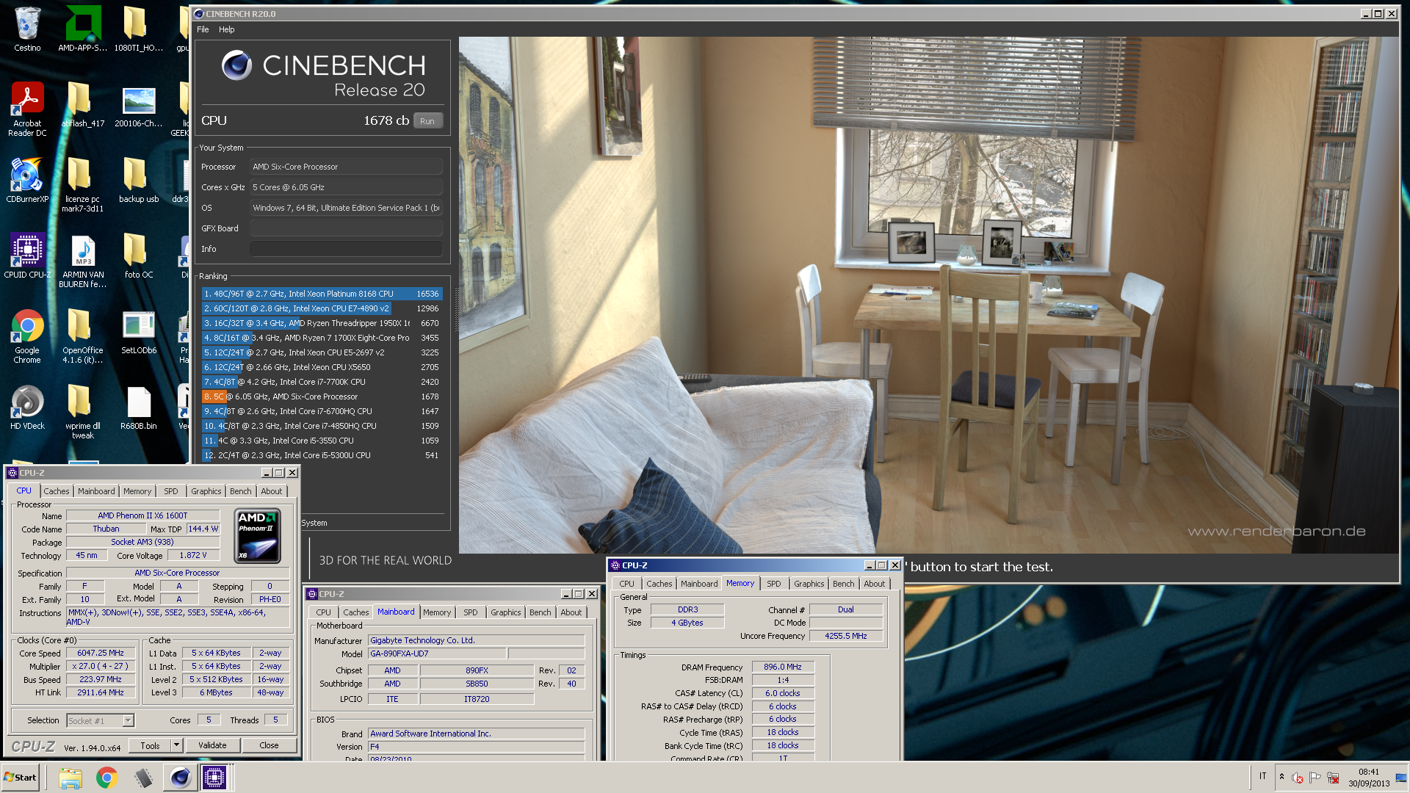1410x793 pixels.
Task: Launch Google Chrome from desktop
Action: tap(27, 336)
